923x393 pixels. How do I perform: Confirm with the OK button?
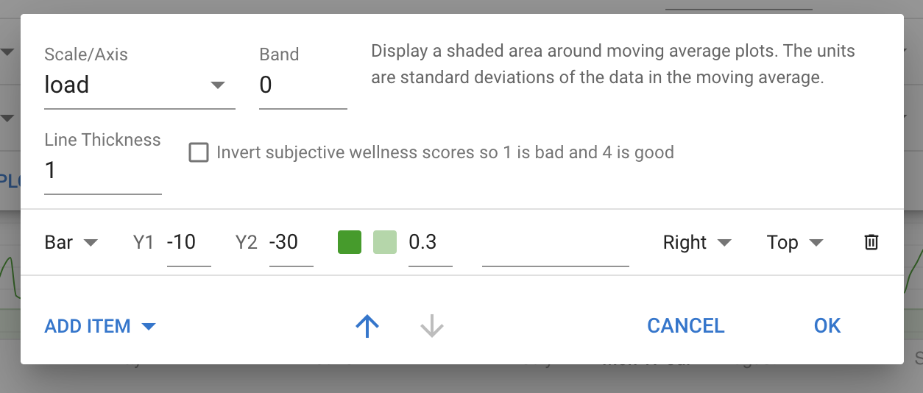coord(827,326)
